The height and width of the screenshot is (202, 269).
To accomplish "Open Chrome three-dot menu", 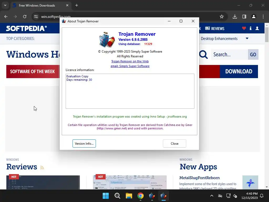I will [263, 17].
